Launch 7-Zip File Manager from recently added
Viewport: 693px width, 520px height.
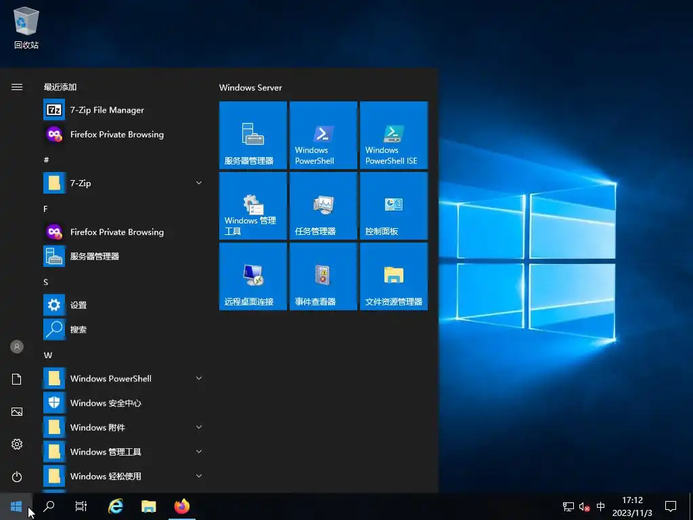[123, 110]
